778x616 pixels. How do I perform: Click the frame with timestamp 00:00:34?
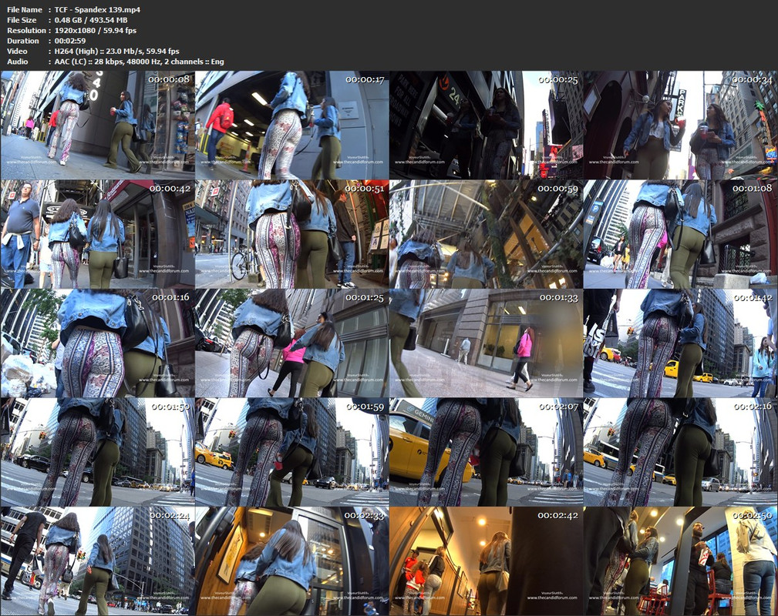click(680, 126)
